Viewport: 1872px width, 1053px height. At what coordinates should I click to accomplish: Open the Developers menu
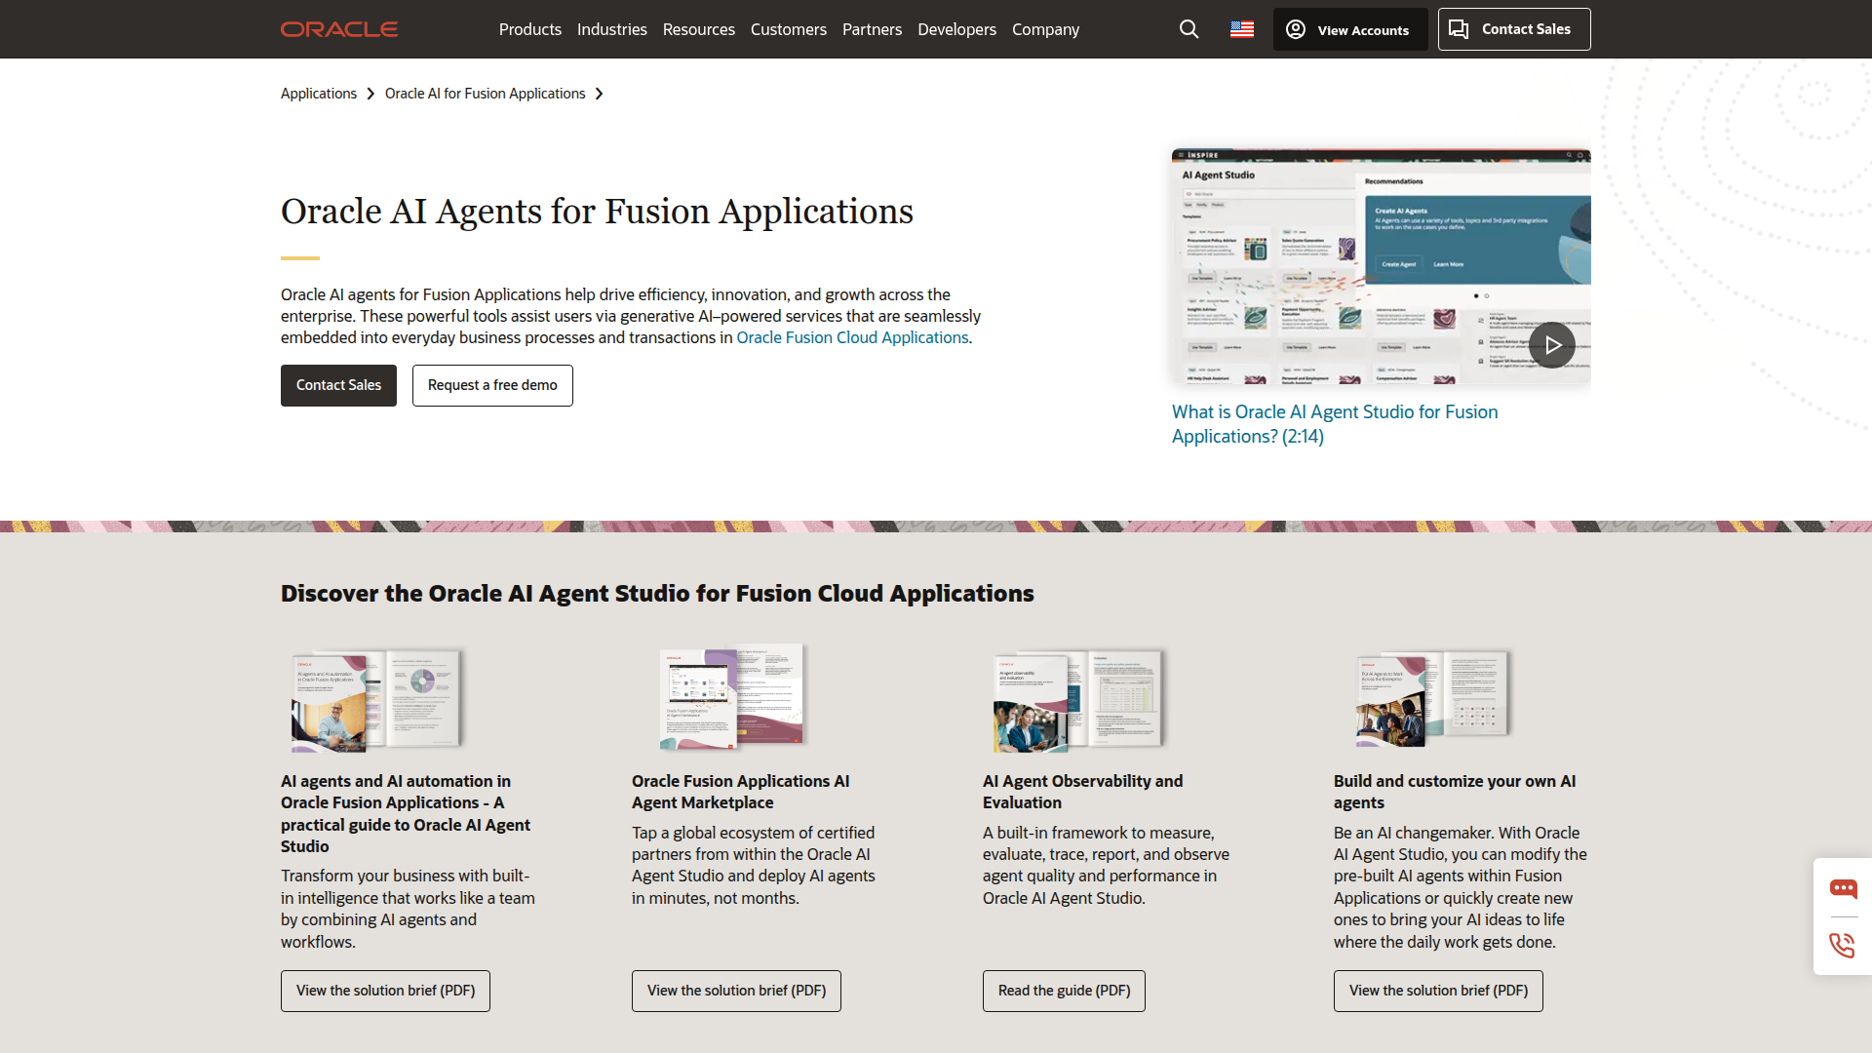[956, 29]
